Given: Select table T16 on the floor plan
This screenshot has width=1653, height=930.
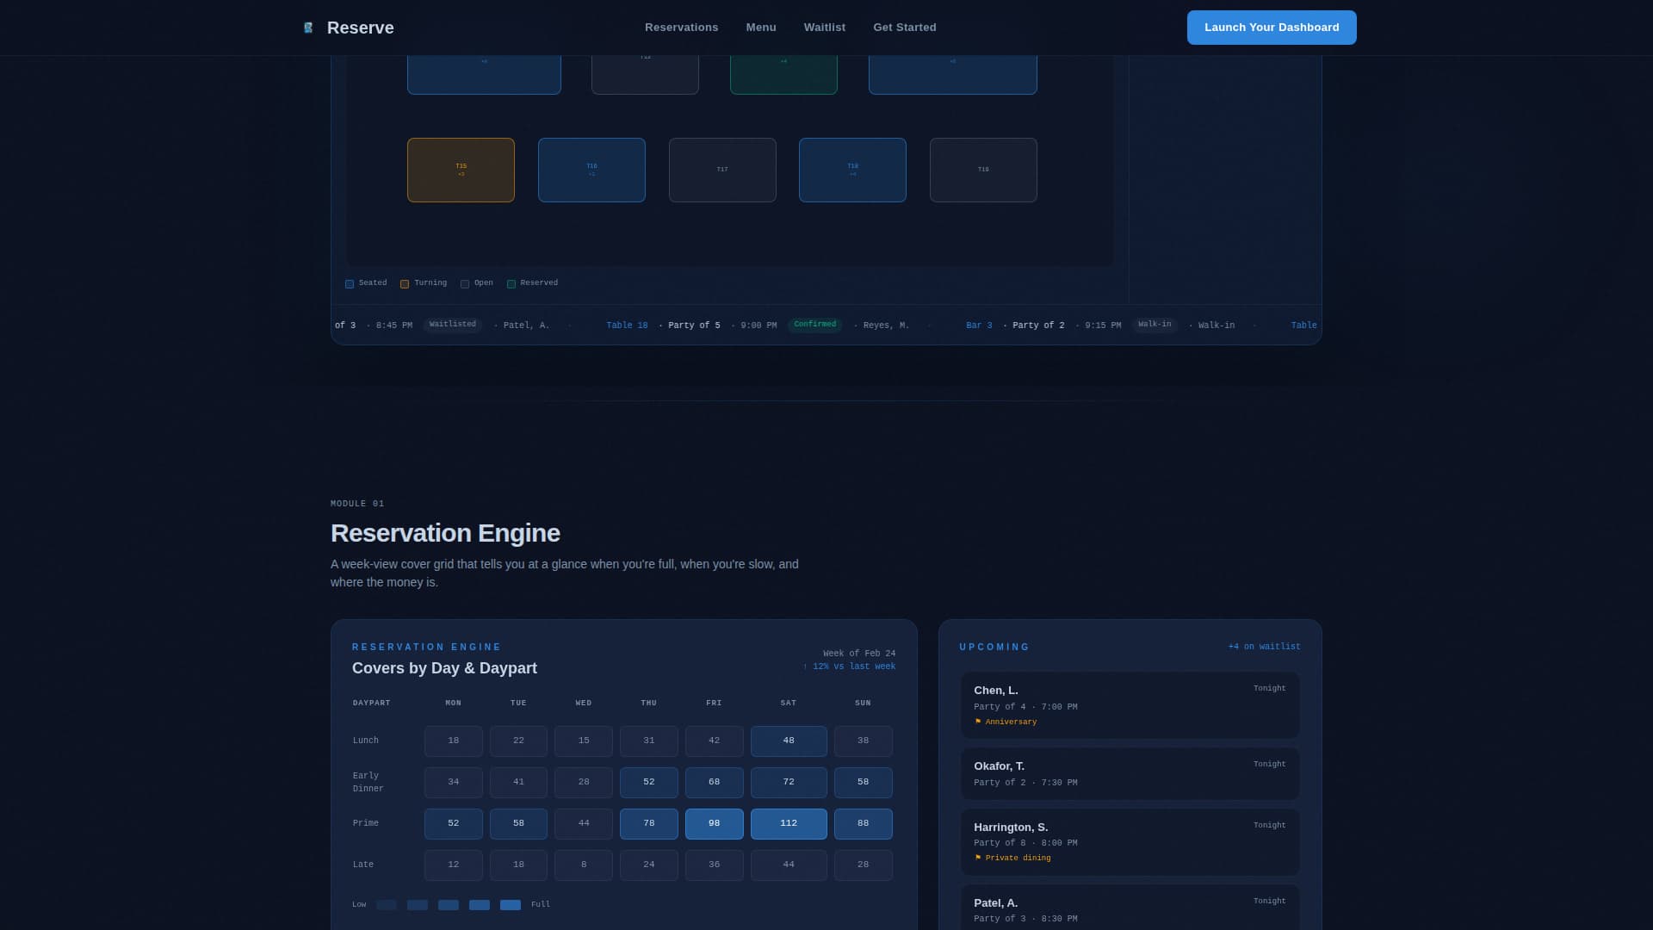Looking at the screenshot, I should pos(591,170).
